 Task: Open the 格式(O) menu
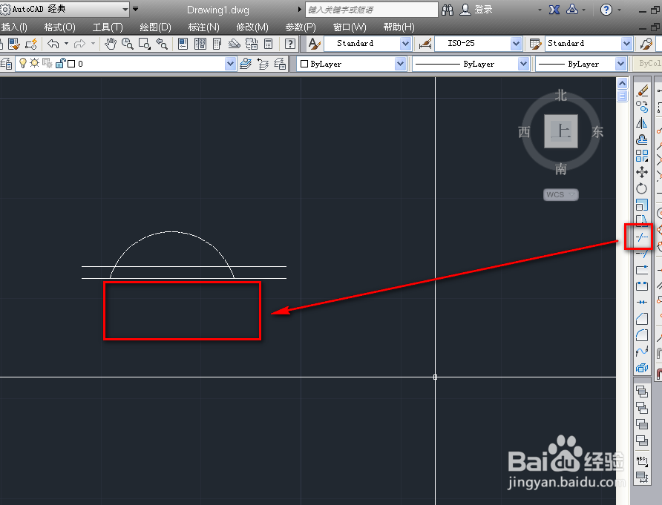click(x=59, y=27)
